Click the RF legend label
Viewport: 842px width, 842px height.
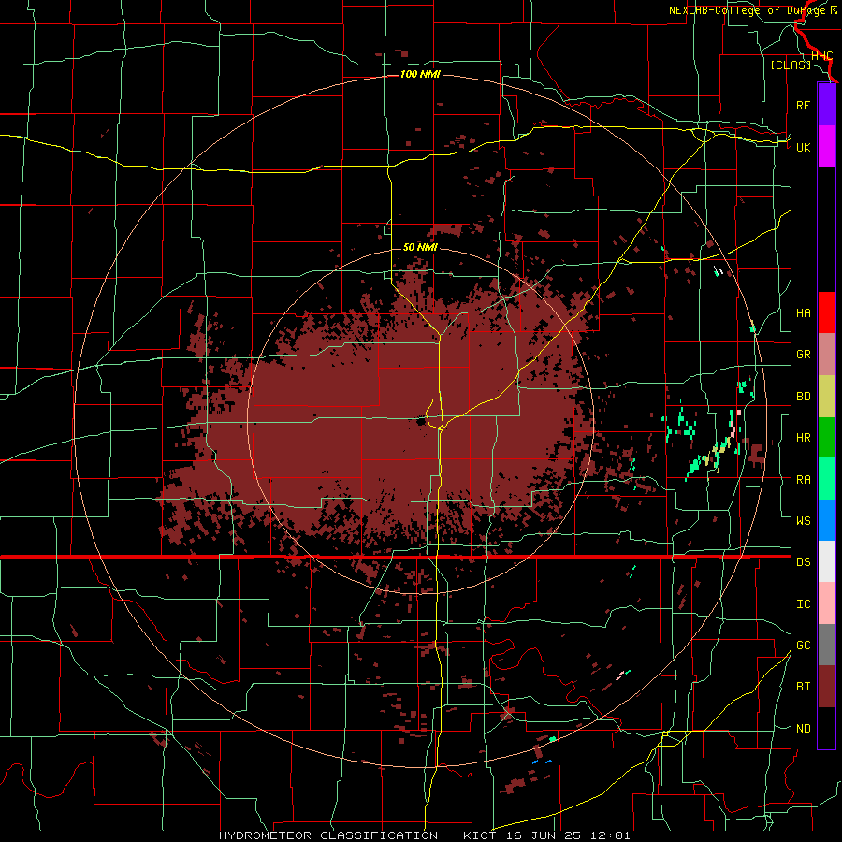tap(803, 105)
